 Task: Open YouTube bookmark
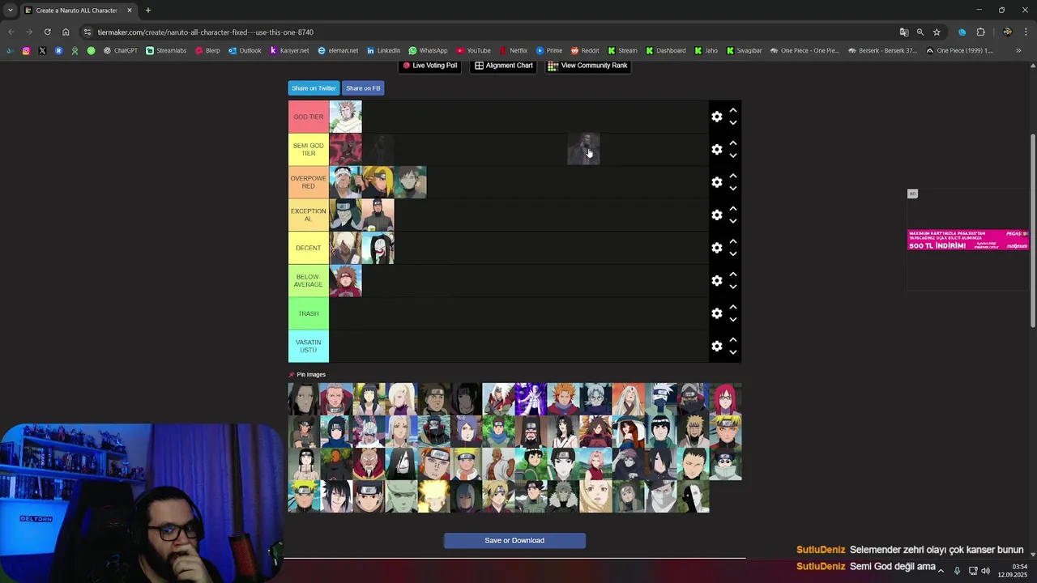473,50
